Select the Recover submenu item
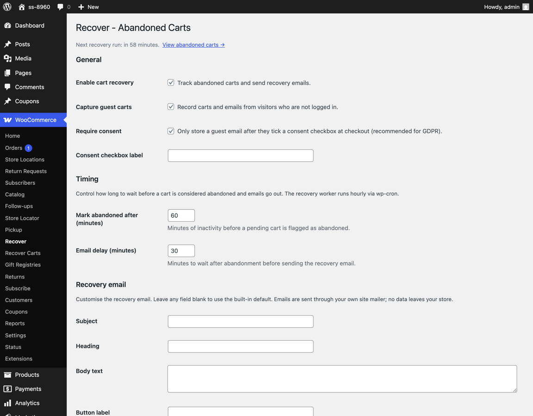This screenshot has width=533, height=416. (16, 241)
